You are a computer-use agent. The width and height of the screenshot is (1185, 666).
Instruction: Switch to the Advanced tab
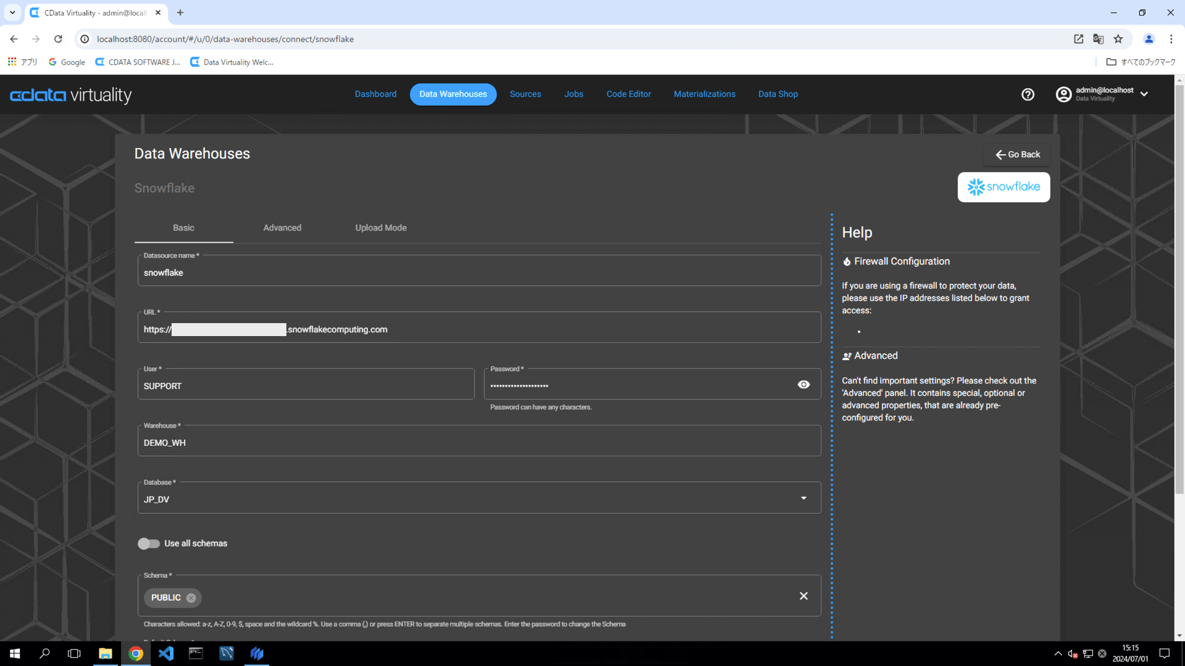click(282, 228)
